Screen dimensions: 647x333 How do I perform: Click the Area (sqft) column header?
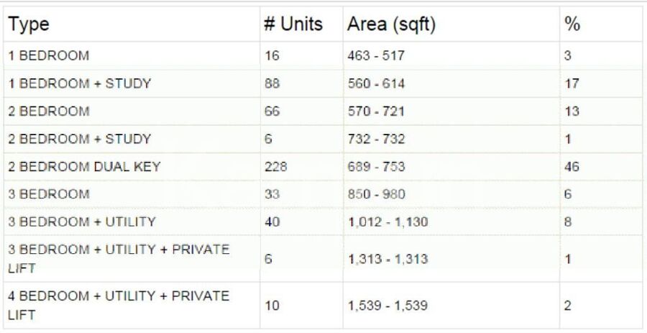coord(392,24)
